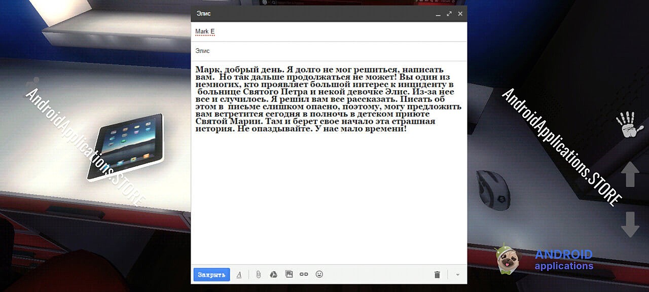Open the emoji smiley picker
649x292 pixels.
(319, 274)
